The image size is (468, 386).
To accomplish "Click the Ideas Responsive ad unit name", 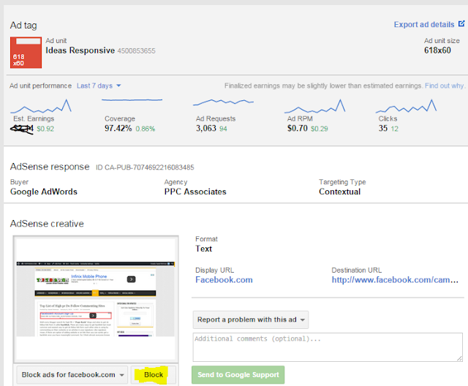I will [80, 50].
